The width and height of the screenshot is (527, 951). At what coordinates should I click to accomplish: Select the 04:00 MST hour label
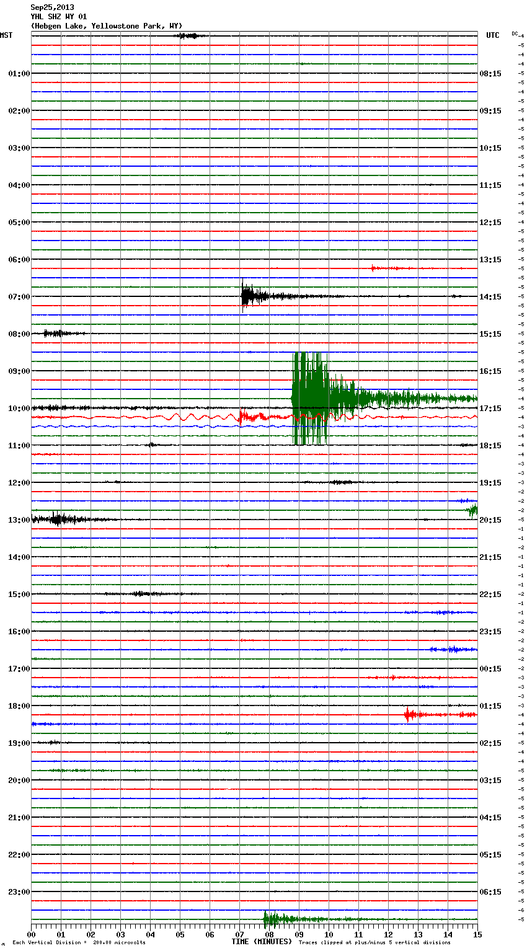pos(19,185)
